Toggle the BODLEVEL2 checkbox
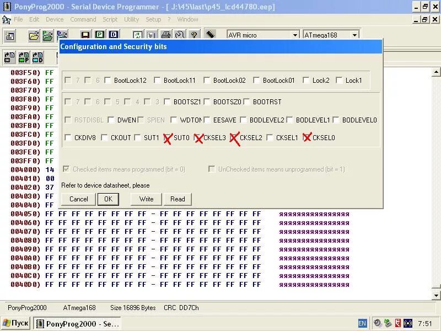Viewport: 441px width, 331px height. [243, 120]
